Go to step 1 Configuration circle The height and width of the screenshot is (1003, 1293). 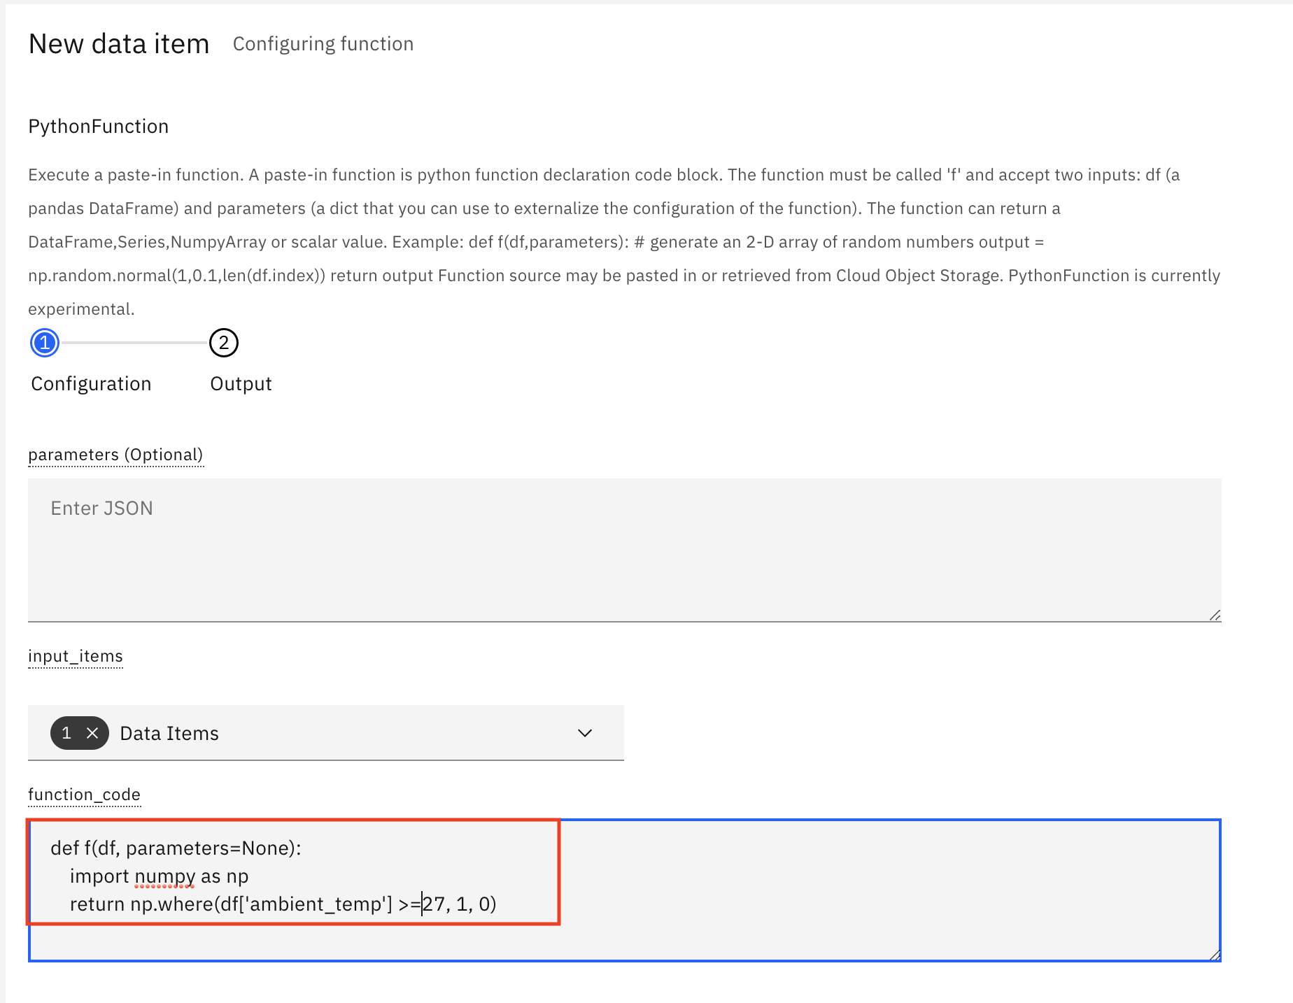tap(45, 343)
